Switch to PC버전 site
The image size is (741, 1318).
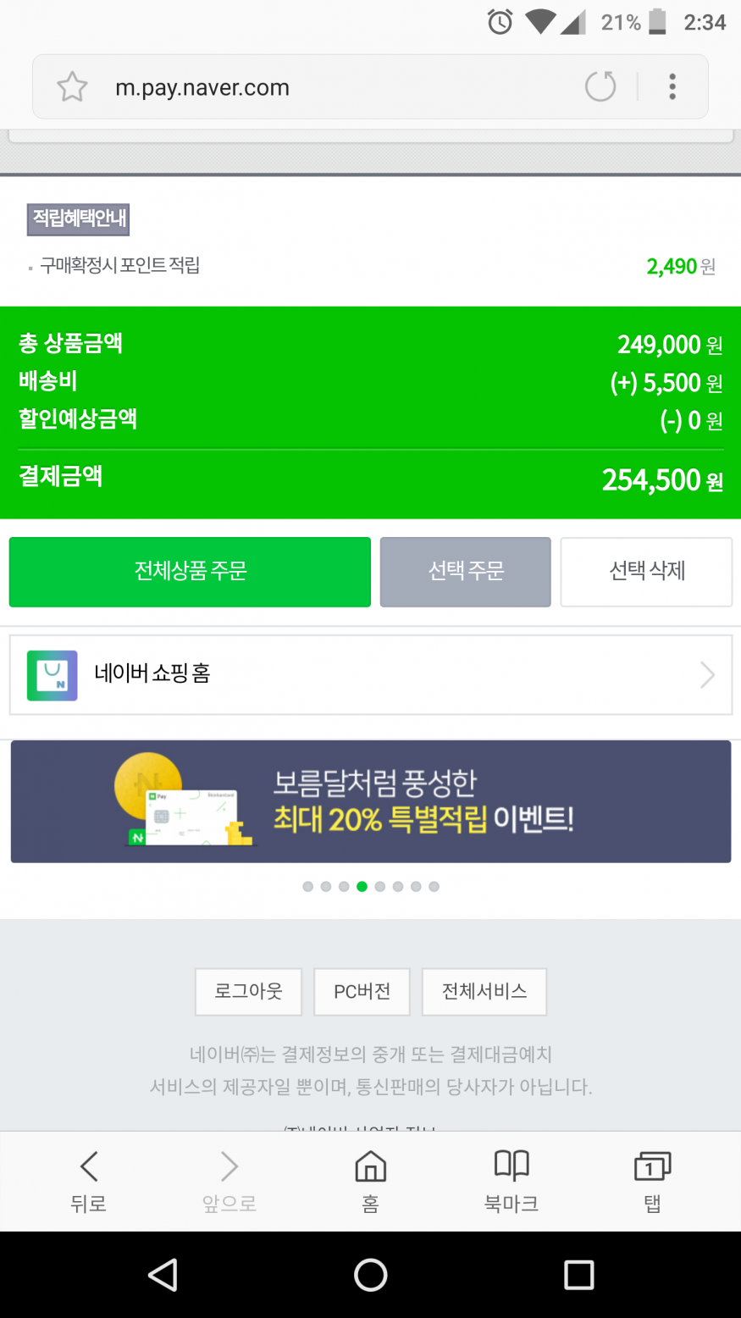click(362, 992)
